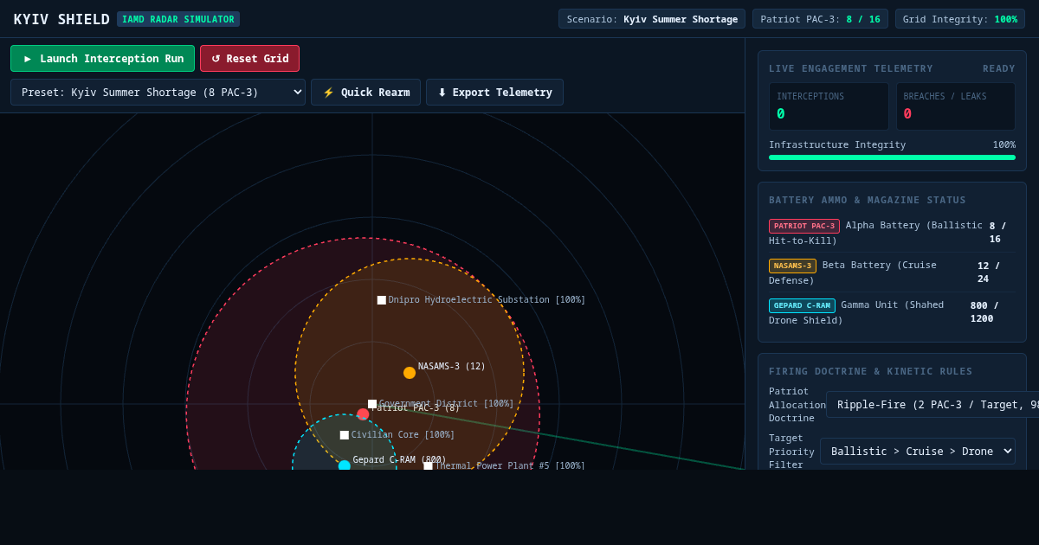The image size is (1039, 545).
Task: Select Thermal Power Plant #5 marker
Action: coord(428,465)
